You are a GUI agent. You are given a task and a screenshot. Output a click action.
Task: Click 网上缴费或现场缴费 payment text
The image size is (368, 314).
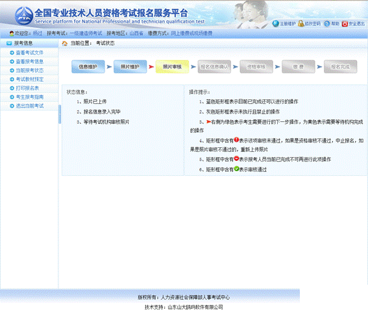191,34
